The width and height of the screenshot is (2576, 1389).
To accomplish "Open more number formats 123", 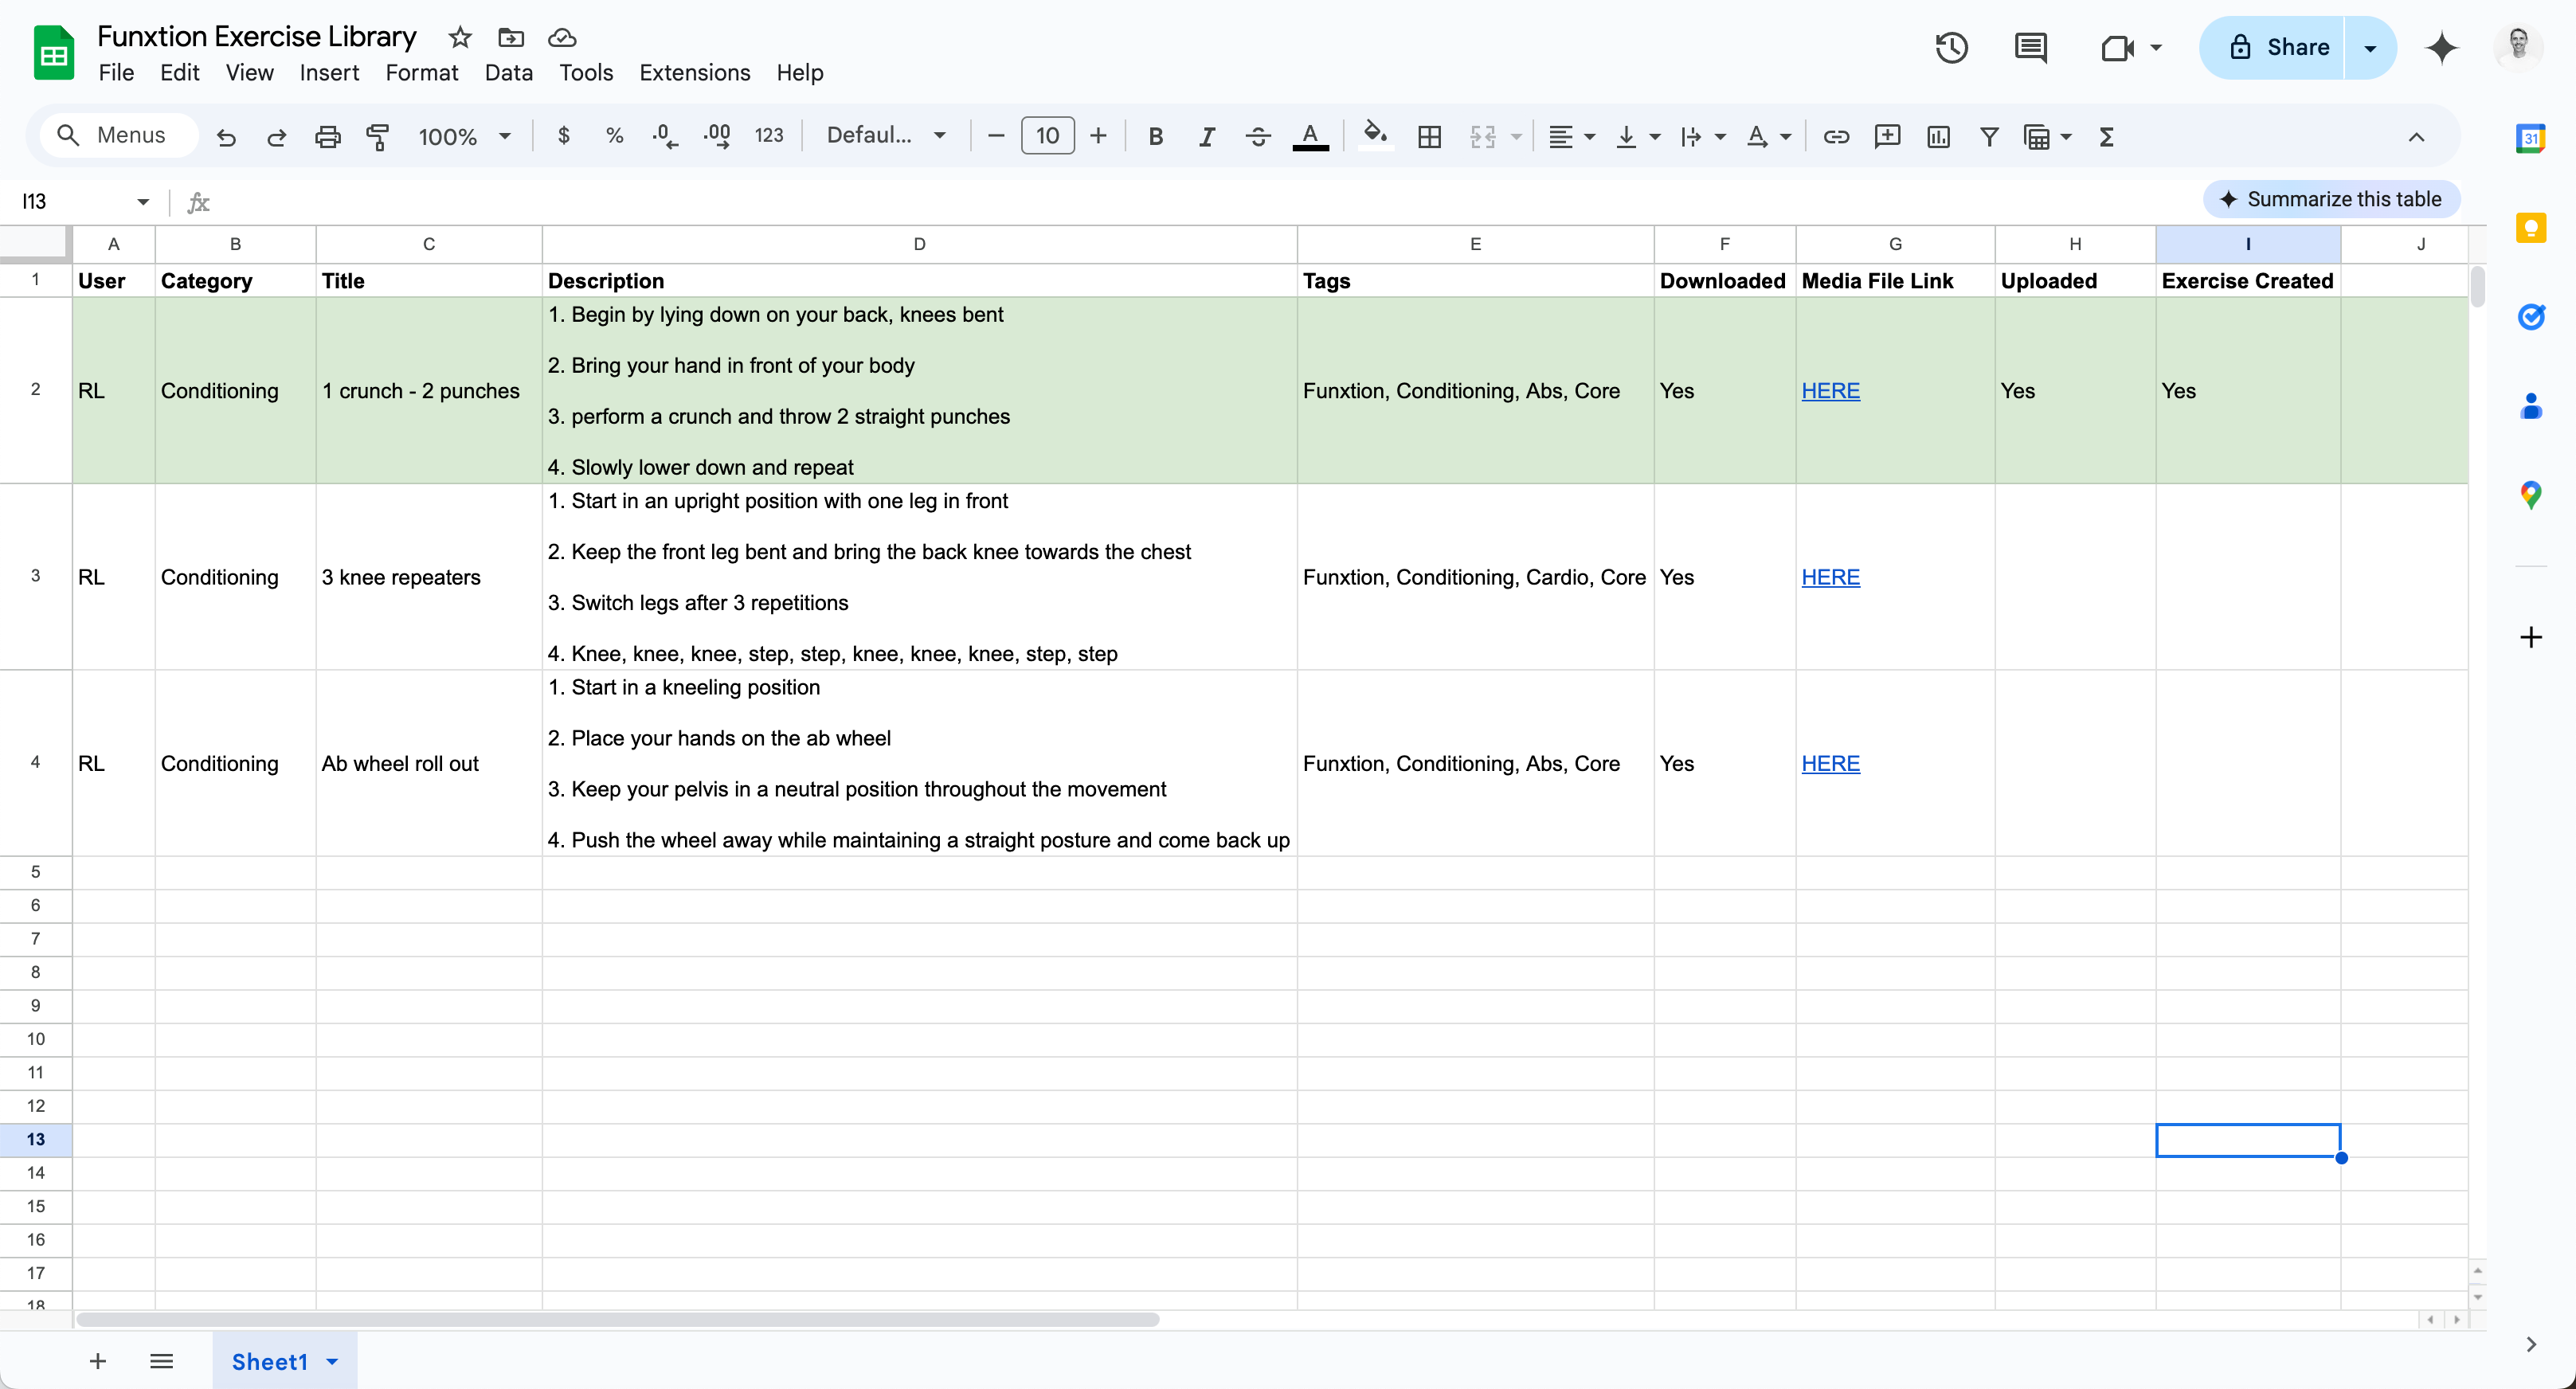I will 769,136.
